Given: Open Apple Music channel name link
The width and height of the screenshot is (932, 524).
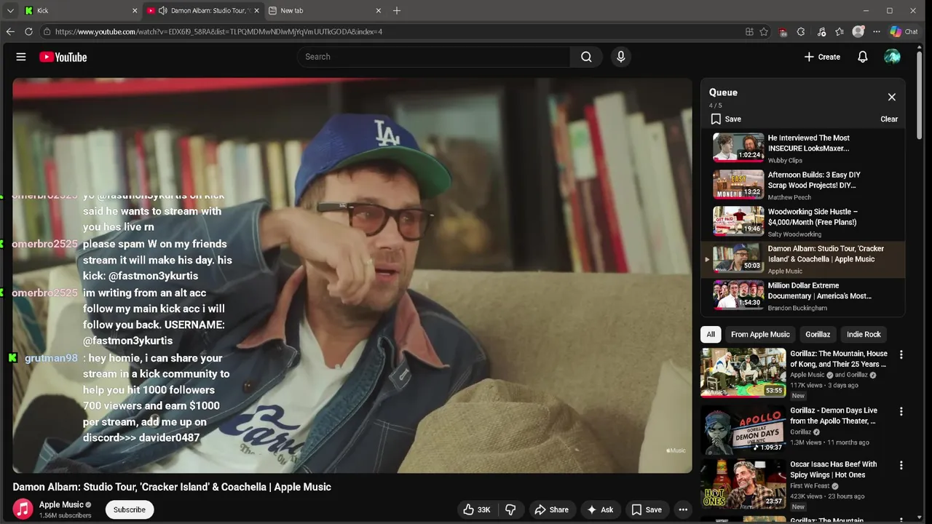Looking at the screenshot, I should point(61,504).
